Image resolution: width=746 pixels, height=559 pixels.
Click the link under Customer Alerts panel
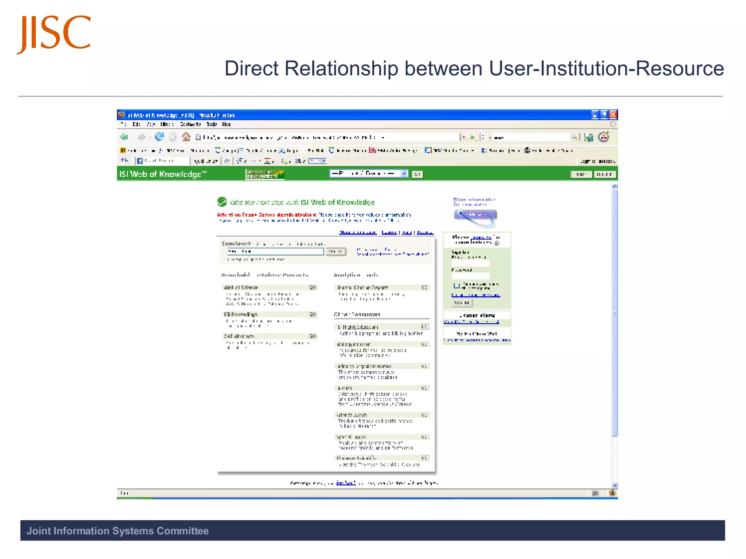point(471,322)
